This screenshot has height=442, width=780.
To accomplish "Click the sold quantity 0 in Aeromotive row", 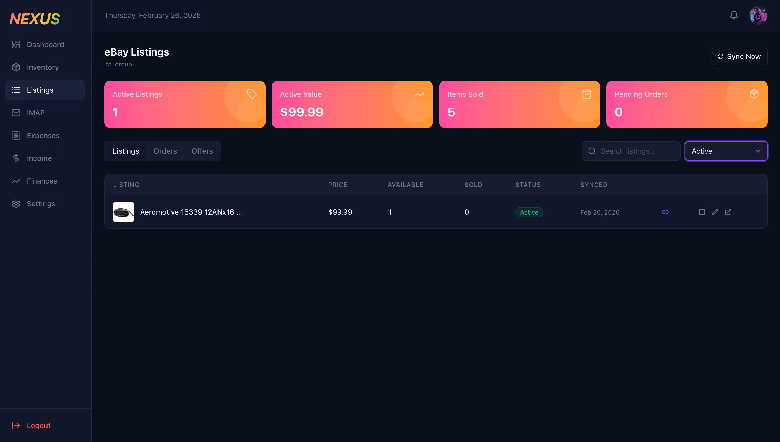I will [467, 212].
